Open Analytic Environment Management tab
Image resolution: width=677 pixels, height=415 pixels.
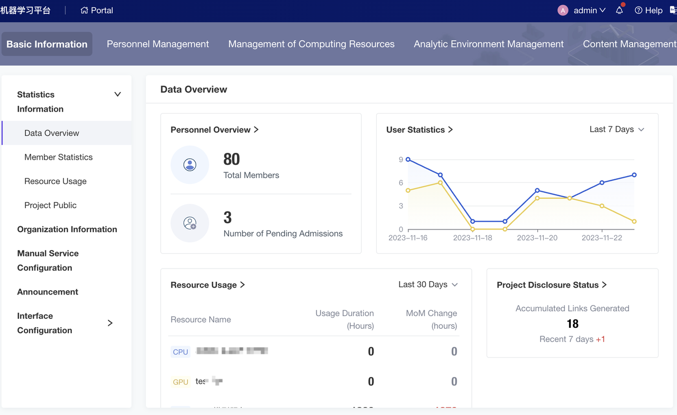489,44
